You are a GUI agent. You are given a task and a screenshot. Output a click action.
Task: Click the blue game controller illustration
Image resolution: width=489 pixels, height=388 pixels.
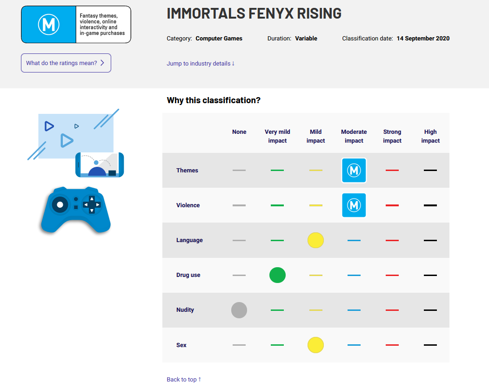[76, 209]
